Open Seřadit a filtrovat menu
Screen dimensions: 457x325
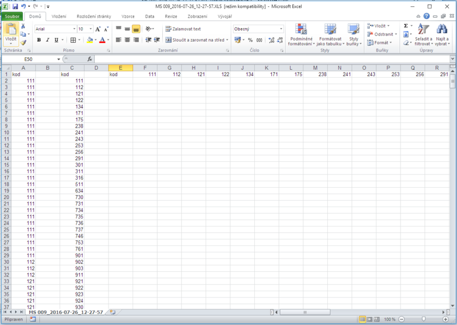[x=424, y=35]
